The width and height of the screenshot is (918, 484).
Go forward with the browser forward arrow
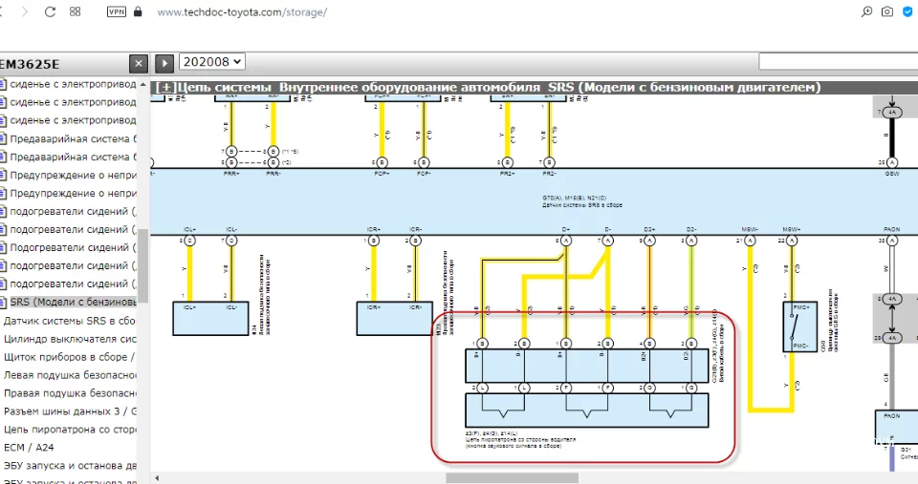coord(24,11)
